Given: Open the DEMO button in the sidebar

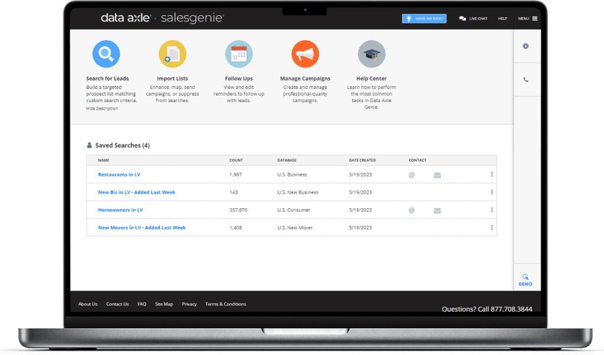Looking at the screenshot, I should [x=525, y=280].
